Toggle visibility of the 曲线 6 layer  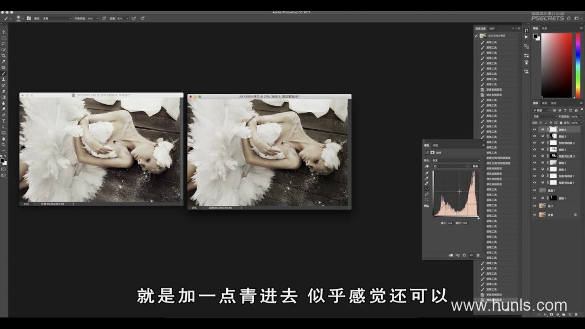[534, 130]
